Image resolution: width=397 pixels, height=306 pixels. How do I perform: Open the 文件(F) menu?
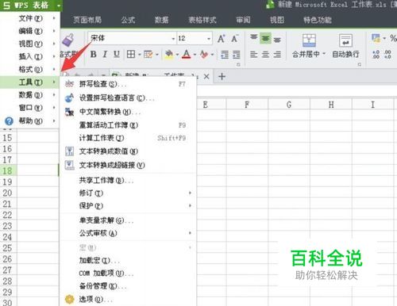(x=30, y=18)
